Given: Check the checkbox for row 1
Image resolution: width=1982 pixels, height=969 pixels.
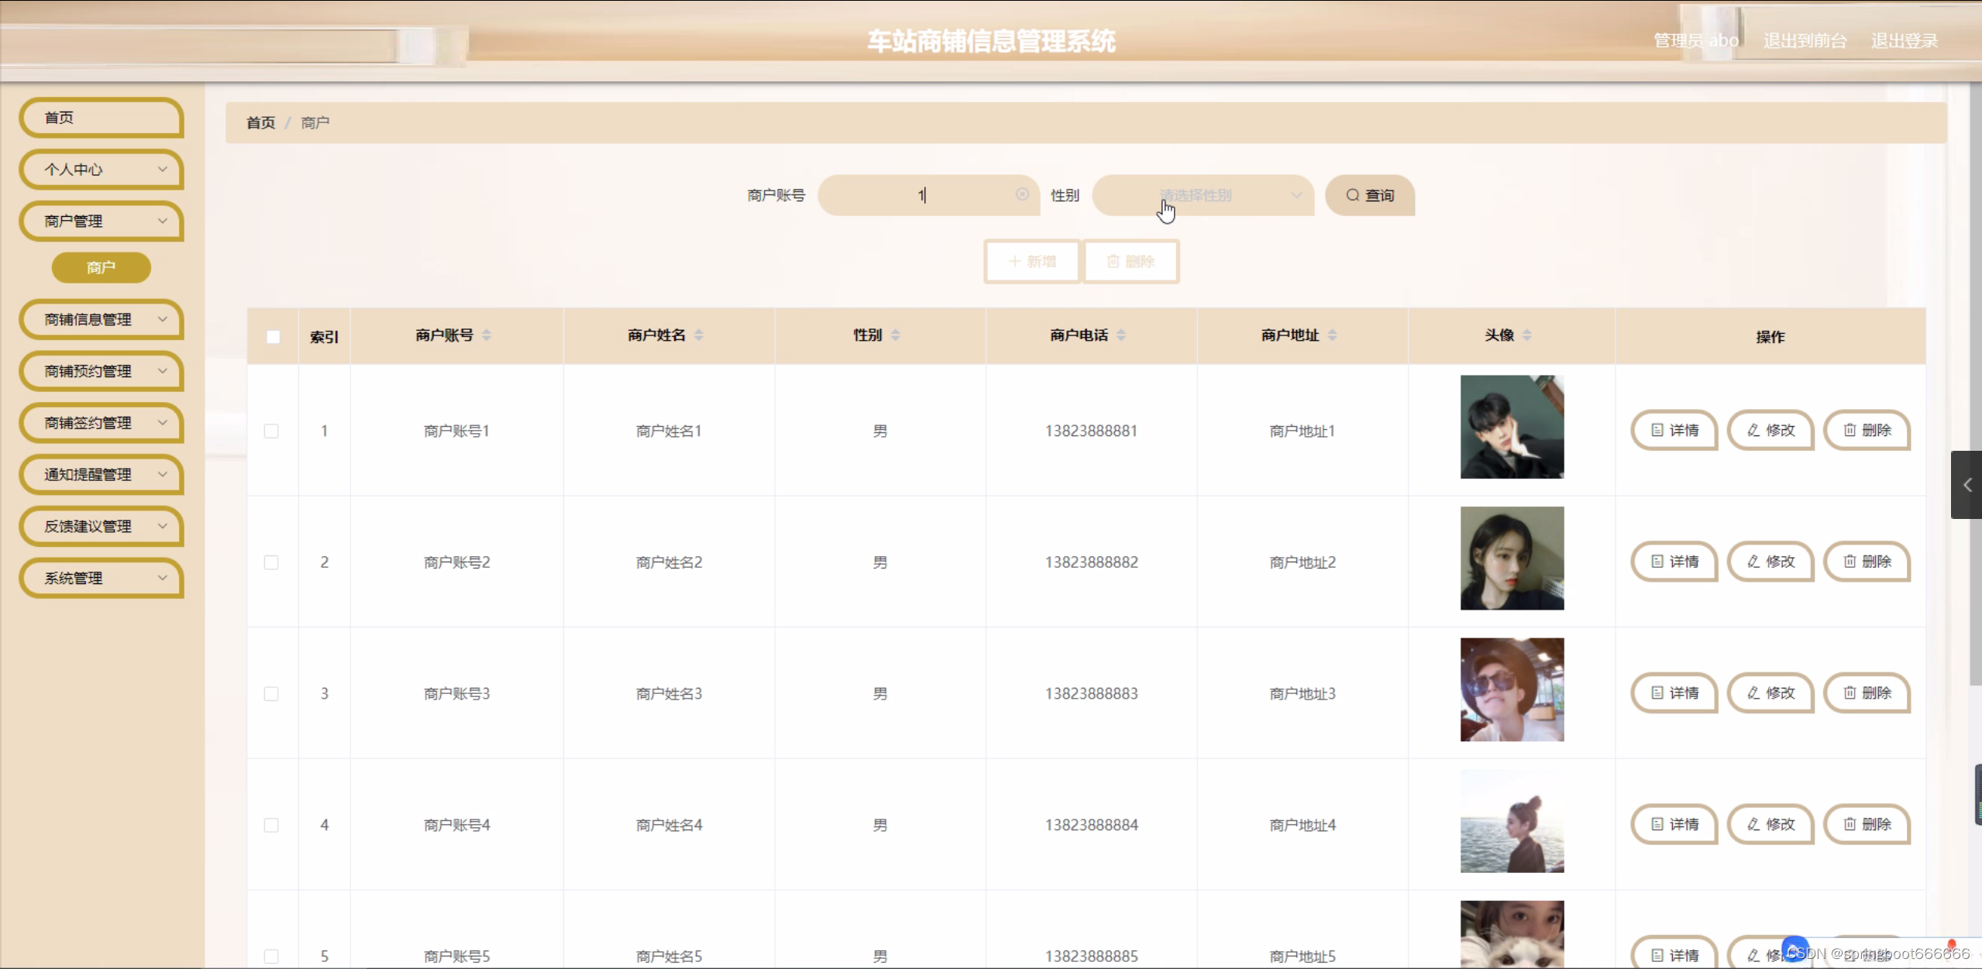Looking at the screenshot, I should coord(271,431).
